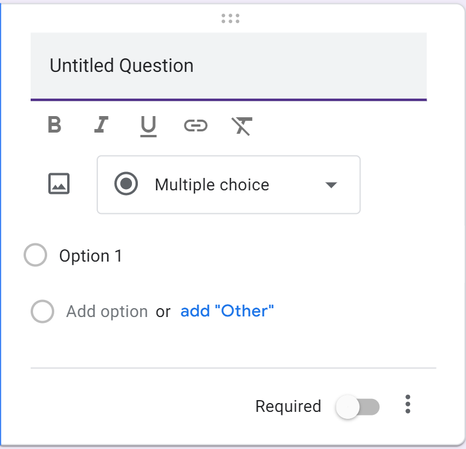Click the Add option text
Screen dimensions: 466x449
(107, 312)
